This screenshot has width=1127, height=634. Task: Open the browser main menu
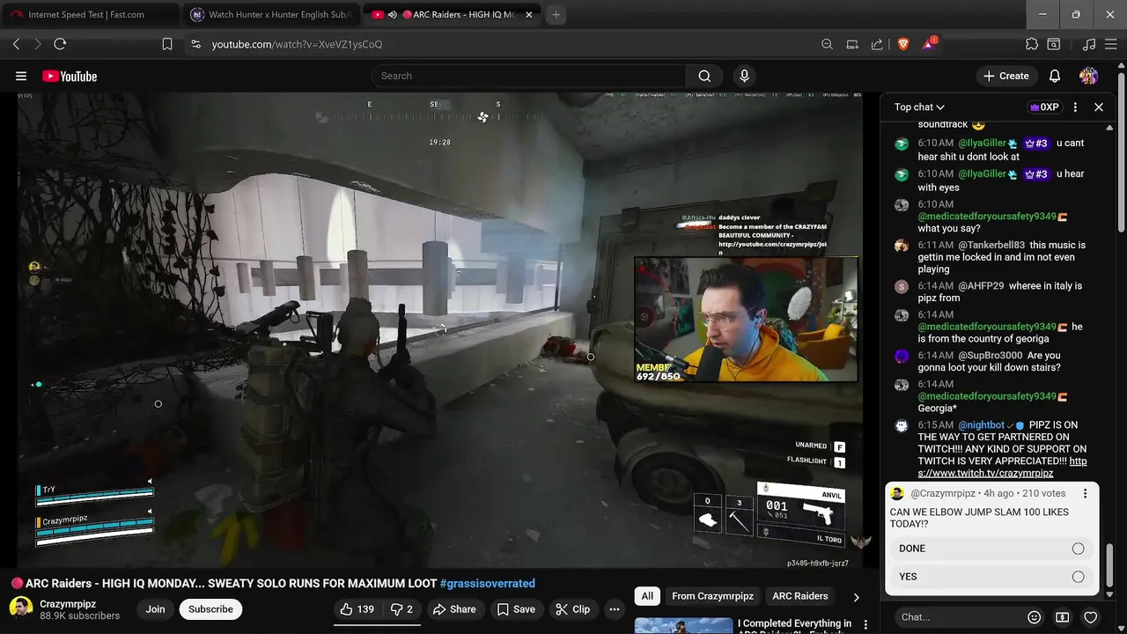click(1110, 44)
